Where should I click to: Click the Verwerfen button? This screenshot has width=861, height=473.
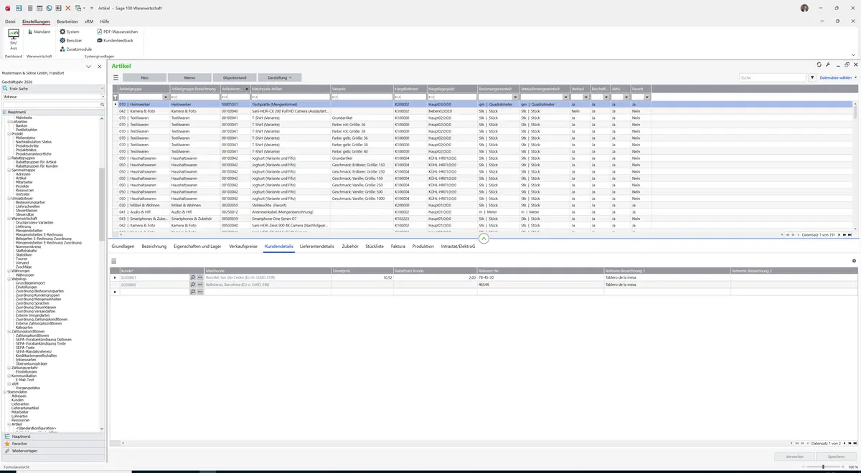coord(795,457)
